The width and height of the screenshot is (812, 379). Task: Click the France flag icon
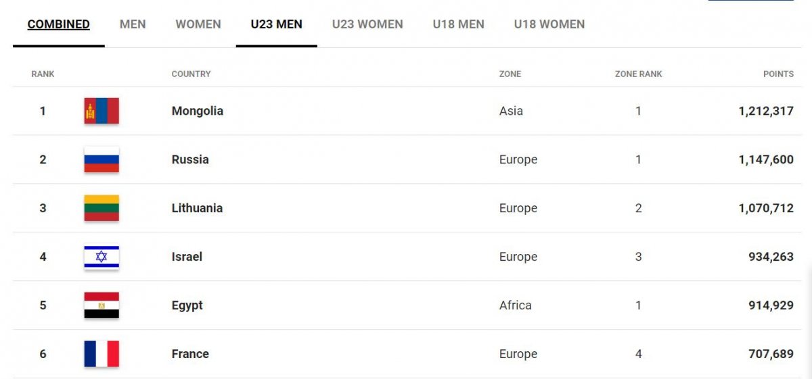coord(101,354)
